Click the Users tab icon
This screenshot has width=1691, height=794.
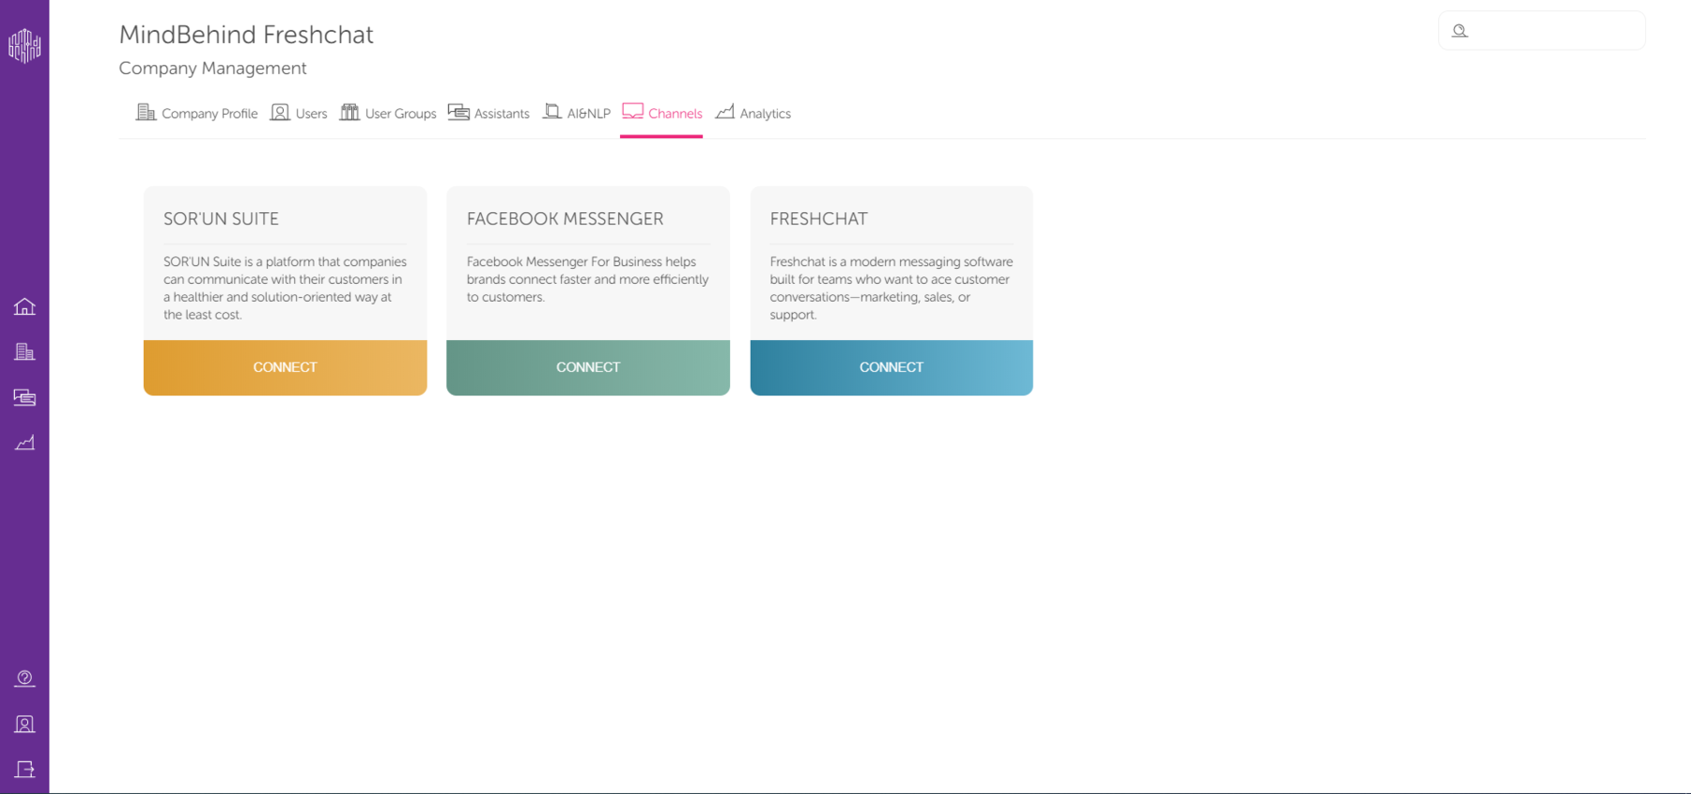280,112
